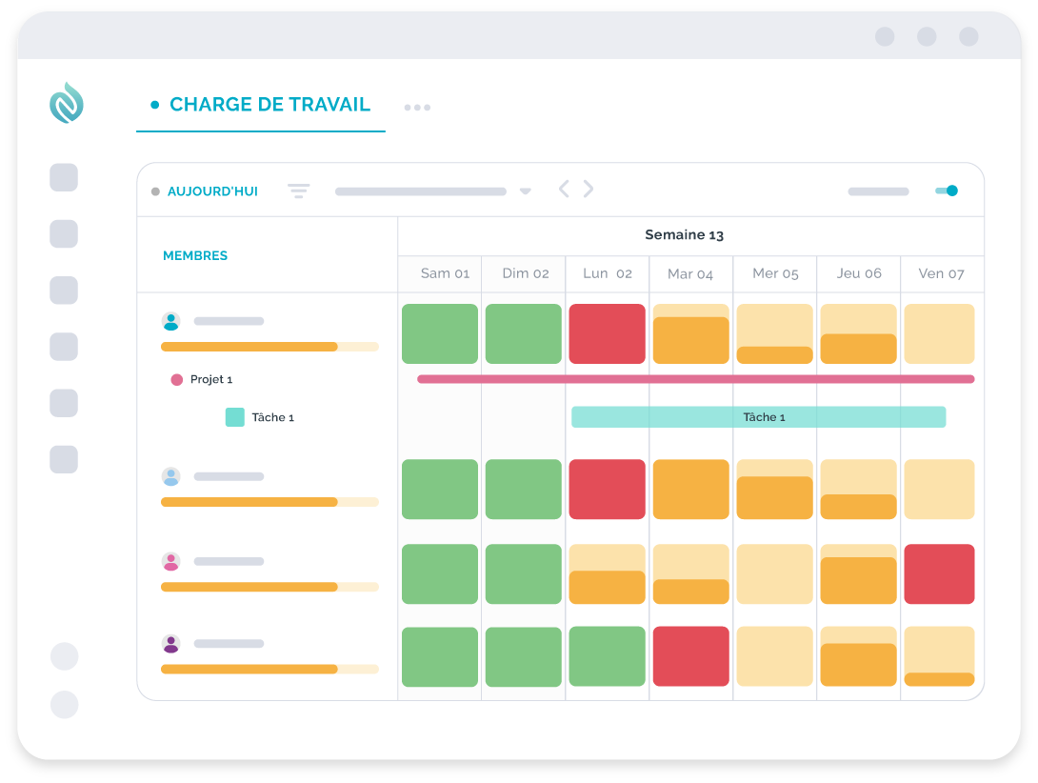This screenshot has width=1038, height=783.
Task: Click second member's orange Mar 04 cell
Action: pos(691,490)
